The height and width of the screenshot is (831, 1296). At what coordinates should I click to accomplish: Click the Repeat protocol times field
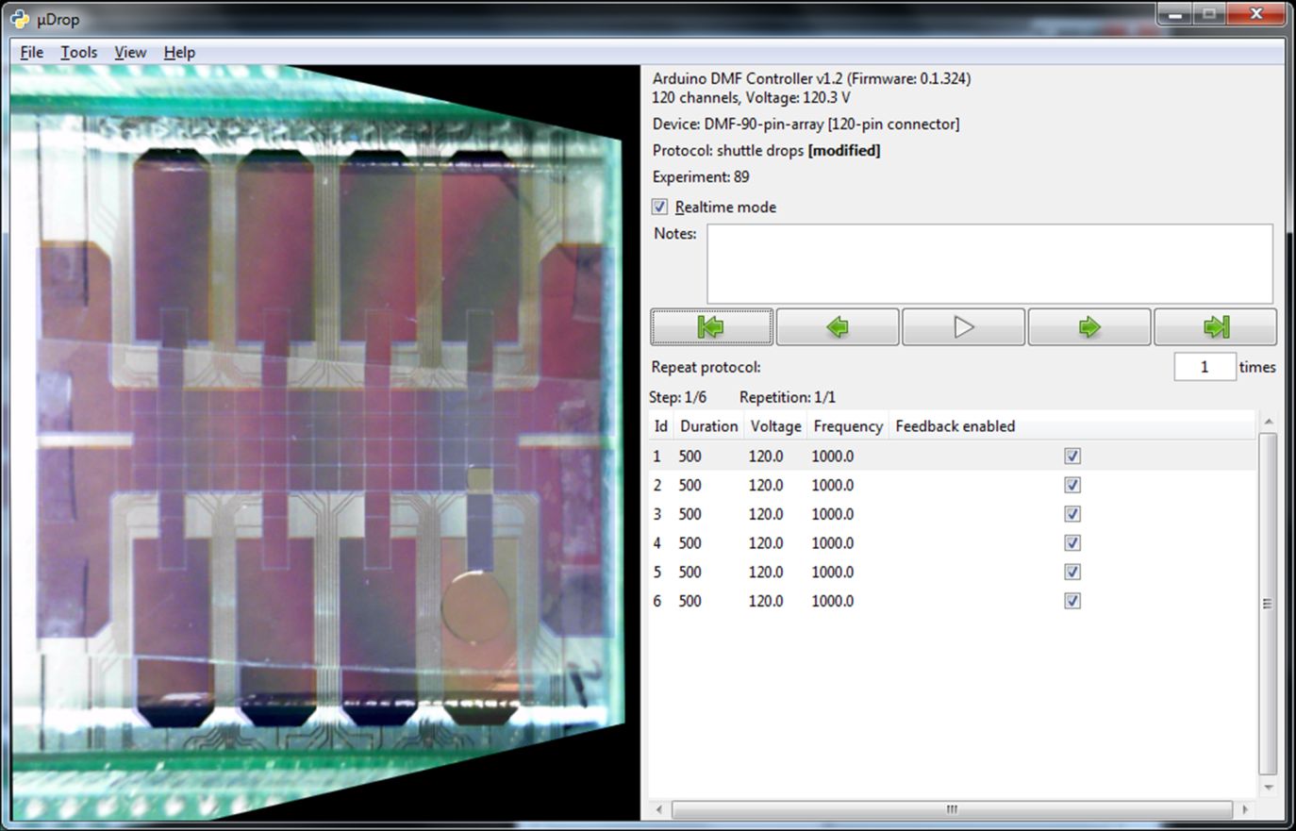[1204, 367]
